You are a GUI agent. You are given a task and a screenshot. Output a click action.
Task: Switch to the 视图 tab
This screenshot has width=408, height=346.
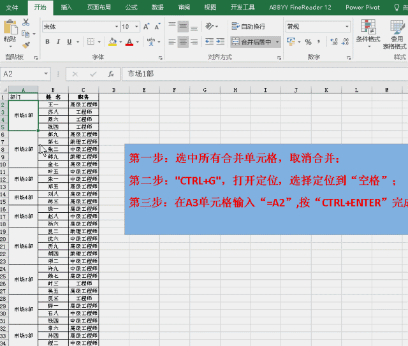(210, 7)
